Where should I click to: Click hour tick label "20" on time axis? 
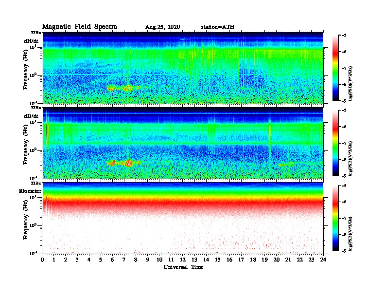pyautogui.click(x=277, y=260)
